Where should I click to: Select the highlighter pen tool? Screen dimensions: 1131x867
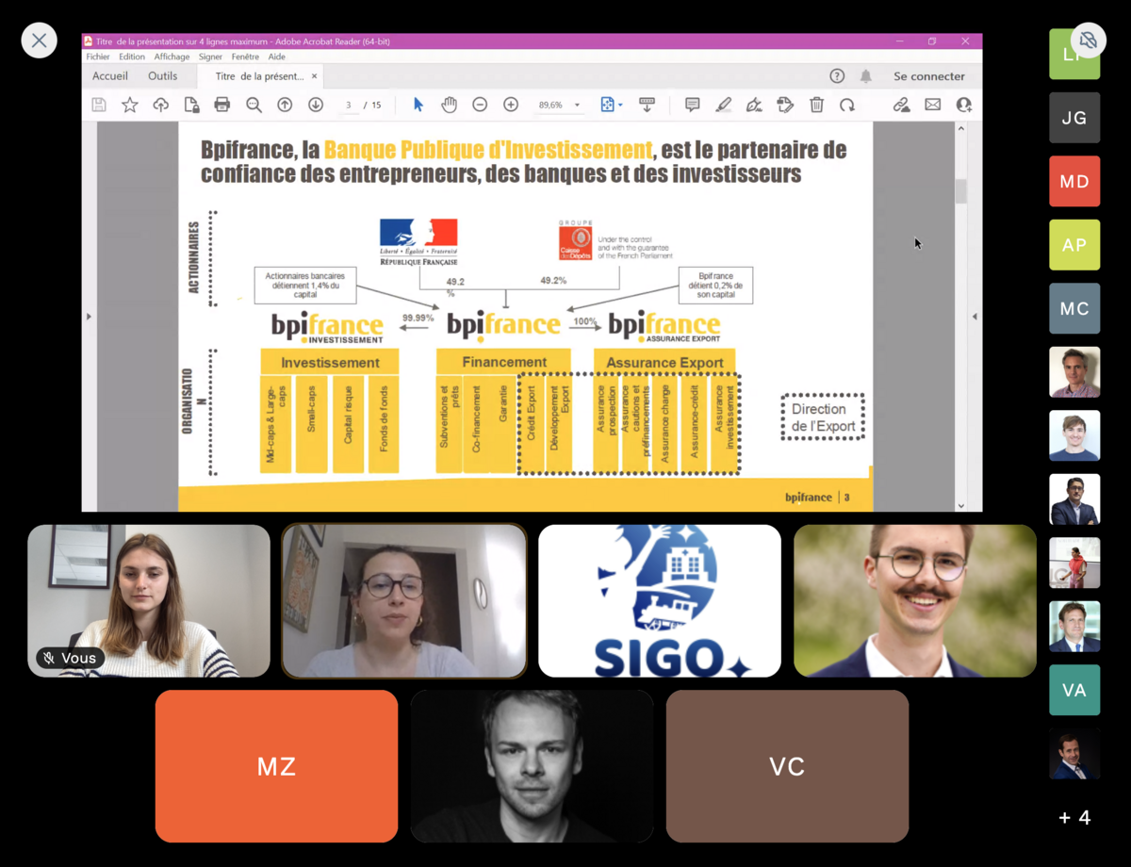click(x=723, y=105)
